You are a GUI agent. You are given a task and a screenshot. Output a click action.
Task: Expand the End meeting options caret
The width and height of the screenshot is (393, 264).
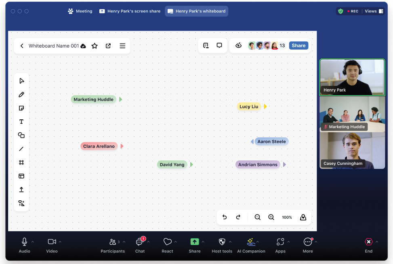click(377, 242)
